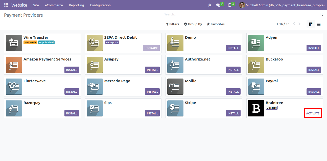Activate the Braintree provider
The height and width of the screenshot is (161, 327).
point(313,113)
